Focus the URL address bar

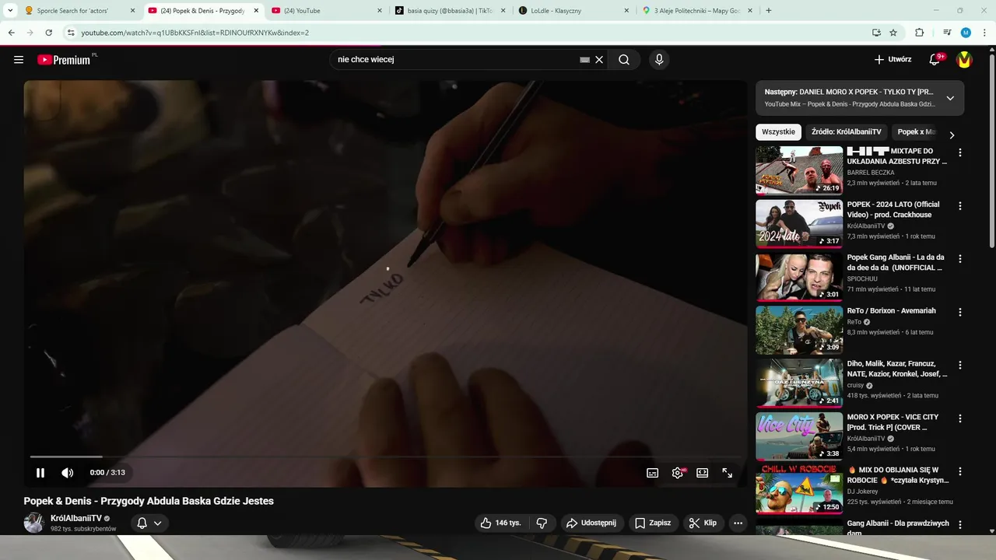pyautogui.click(x=467, y=33)
